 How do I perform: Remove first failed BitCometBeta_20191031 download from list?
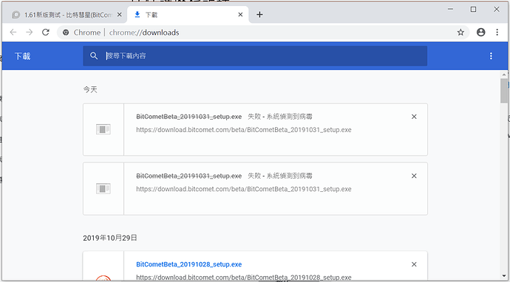pyautogui.click(x=414, y=117)
